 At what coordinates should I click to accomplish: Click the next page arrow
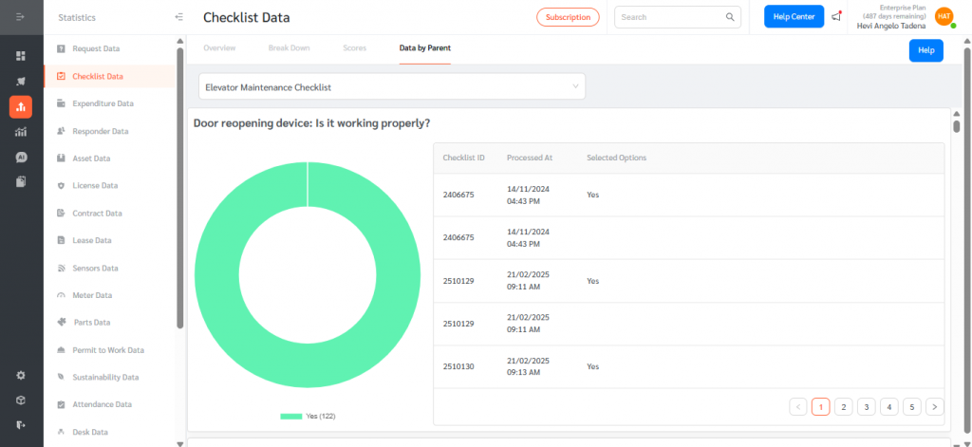click(935, 407)
